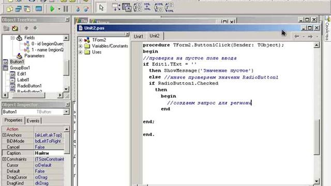Open the Run button's dropdown arrow
This screenshot has width=331, height=186.
(x=59, y=9)
